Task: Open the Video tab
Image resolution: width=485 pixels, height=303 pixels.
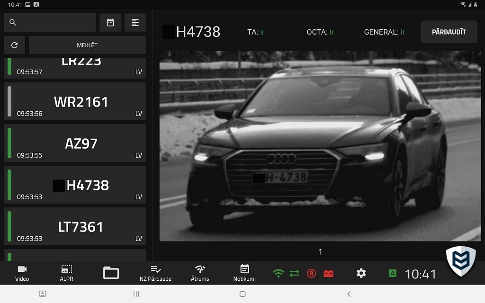Action: (22, 273)
